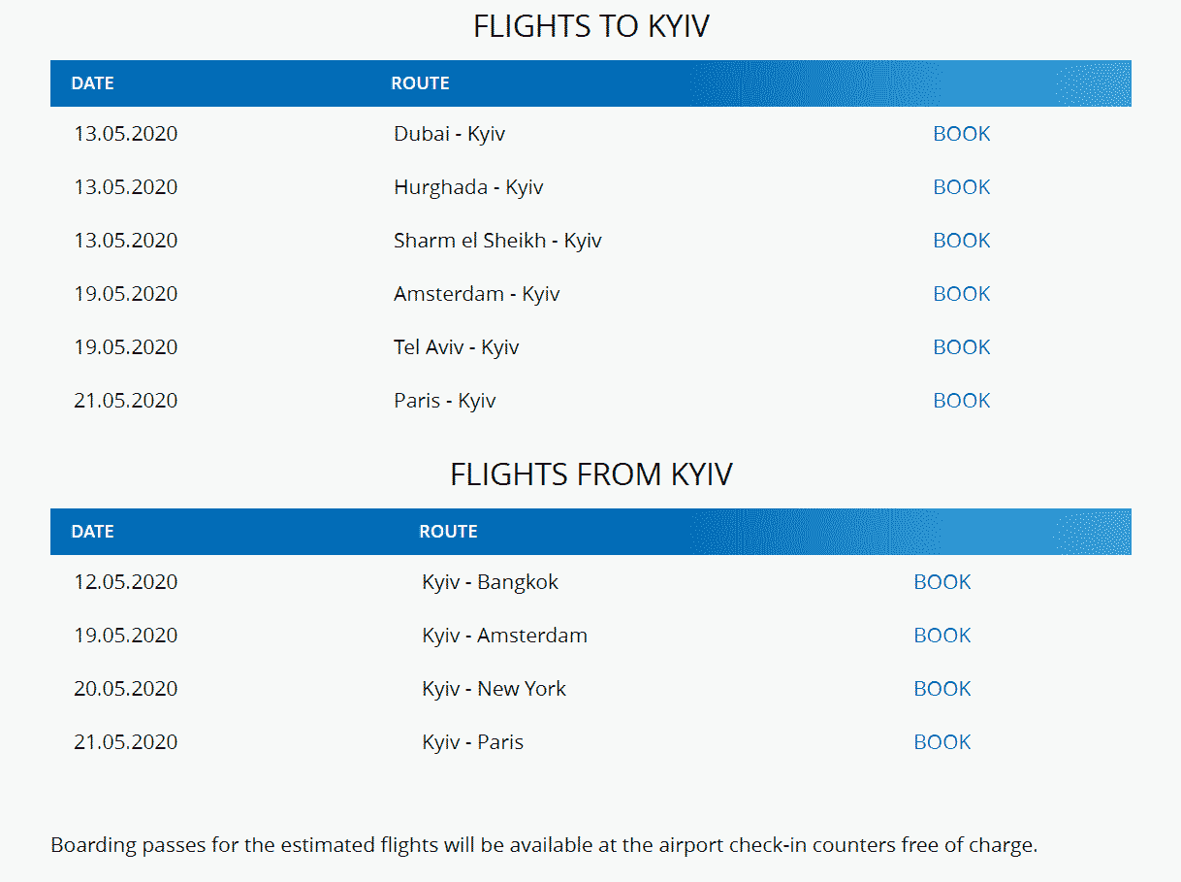1181x882 pixels.
Task: Click the DATE header in Flights to Kyiv
Action: 92,83
